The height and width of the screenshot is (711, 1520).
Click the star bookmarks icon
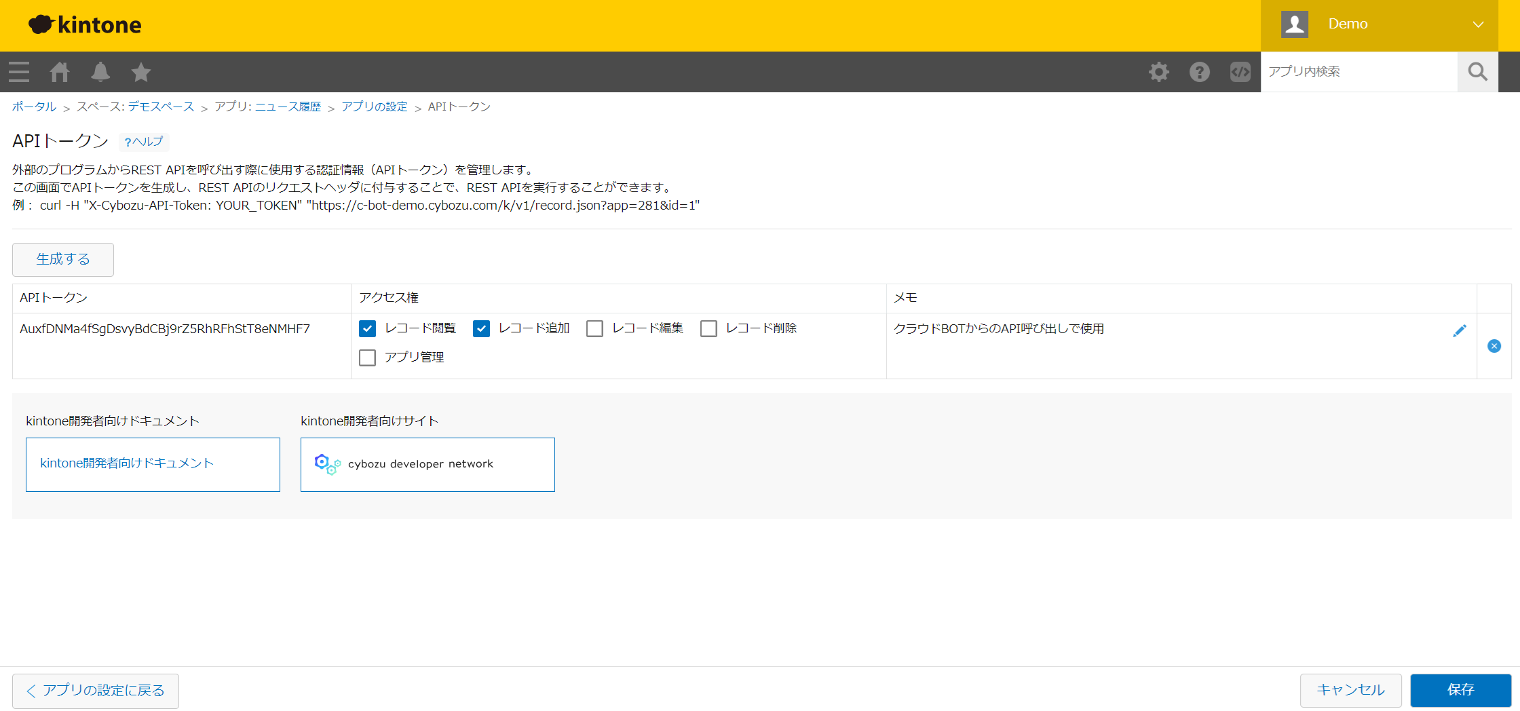click(141, 72)
